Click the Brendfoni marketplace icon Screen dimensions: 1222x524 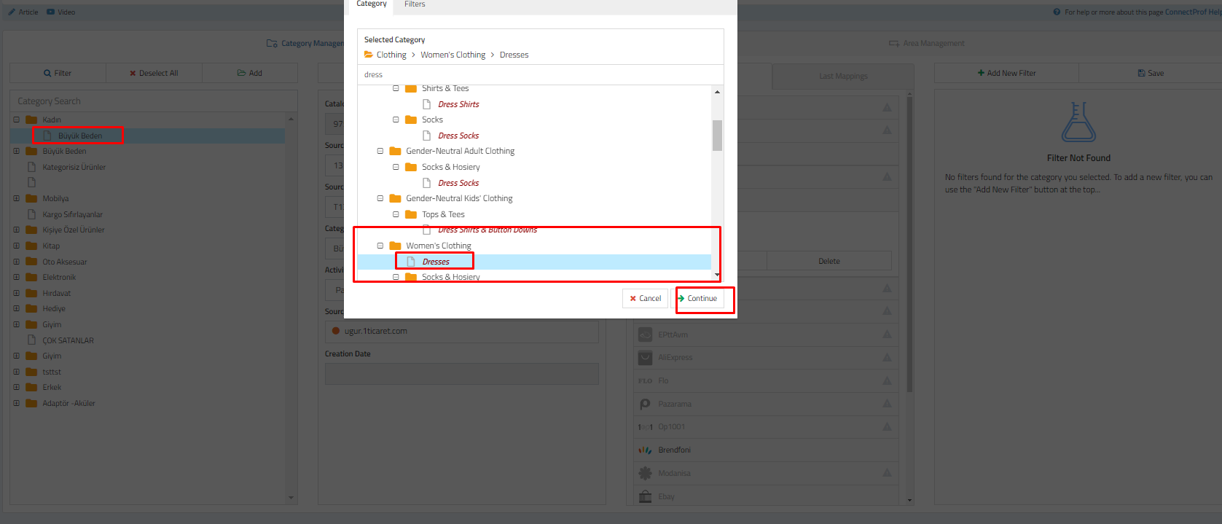point(645,450)
